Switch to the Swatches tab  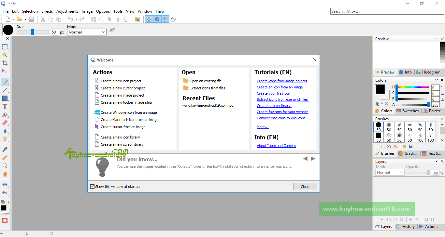pos(408,111)
